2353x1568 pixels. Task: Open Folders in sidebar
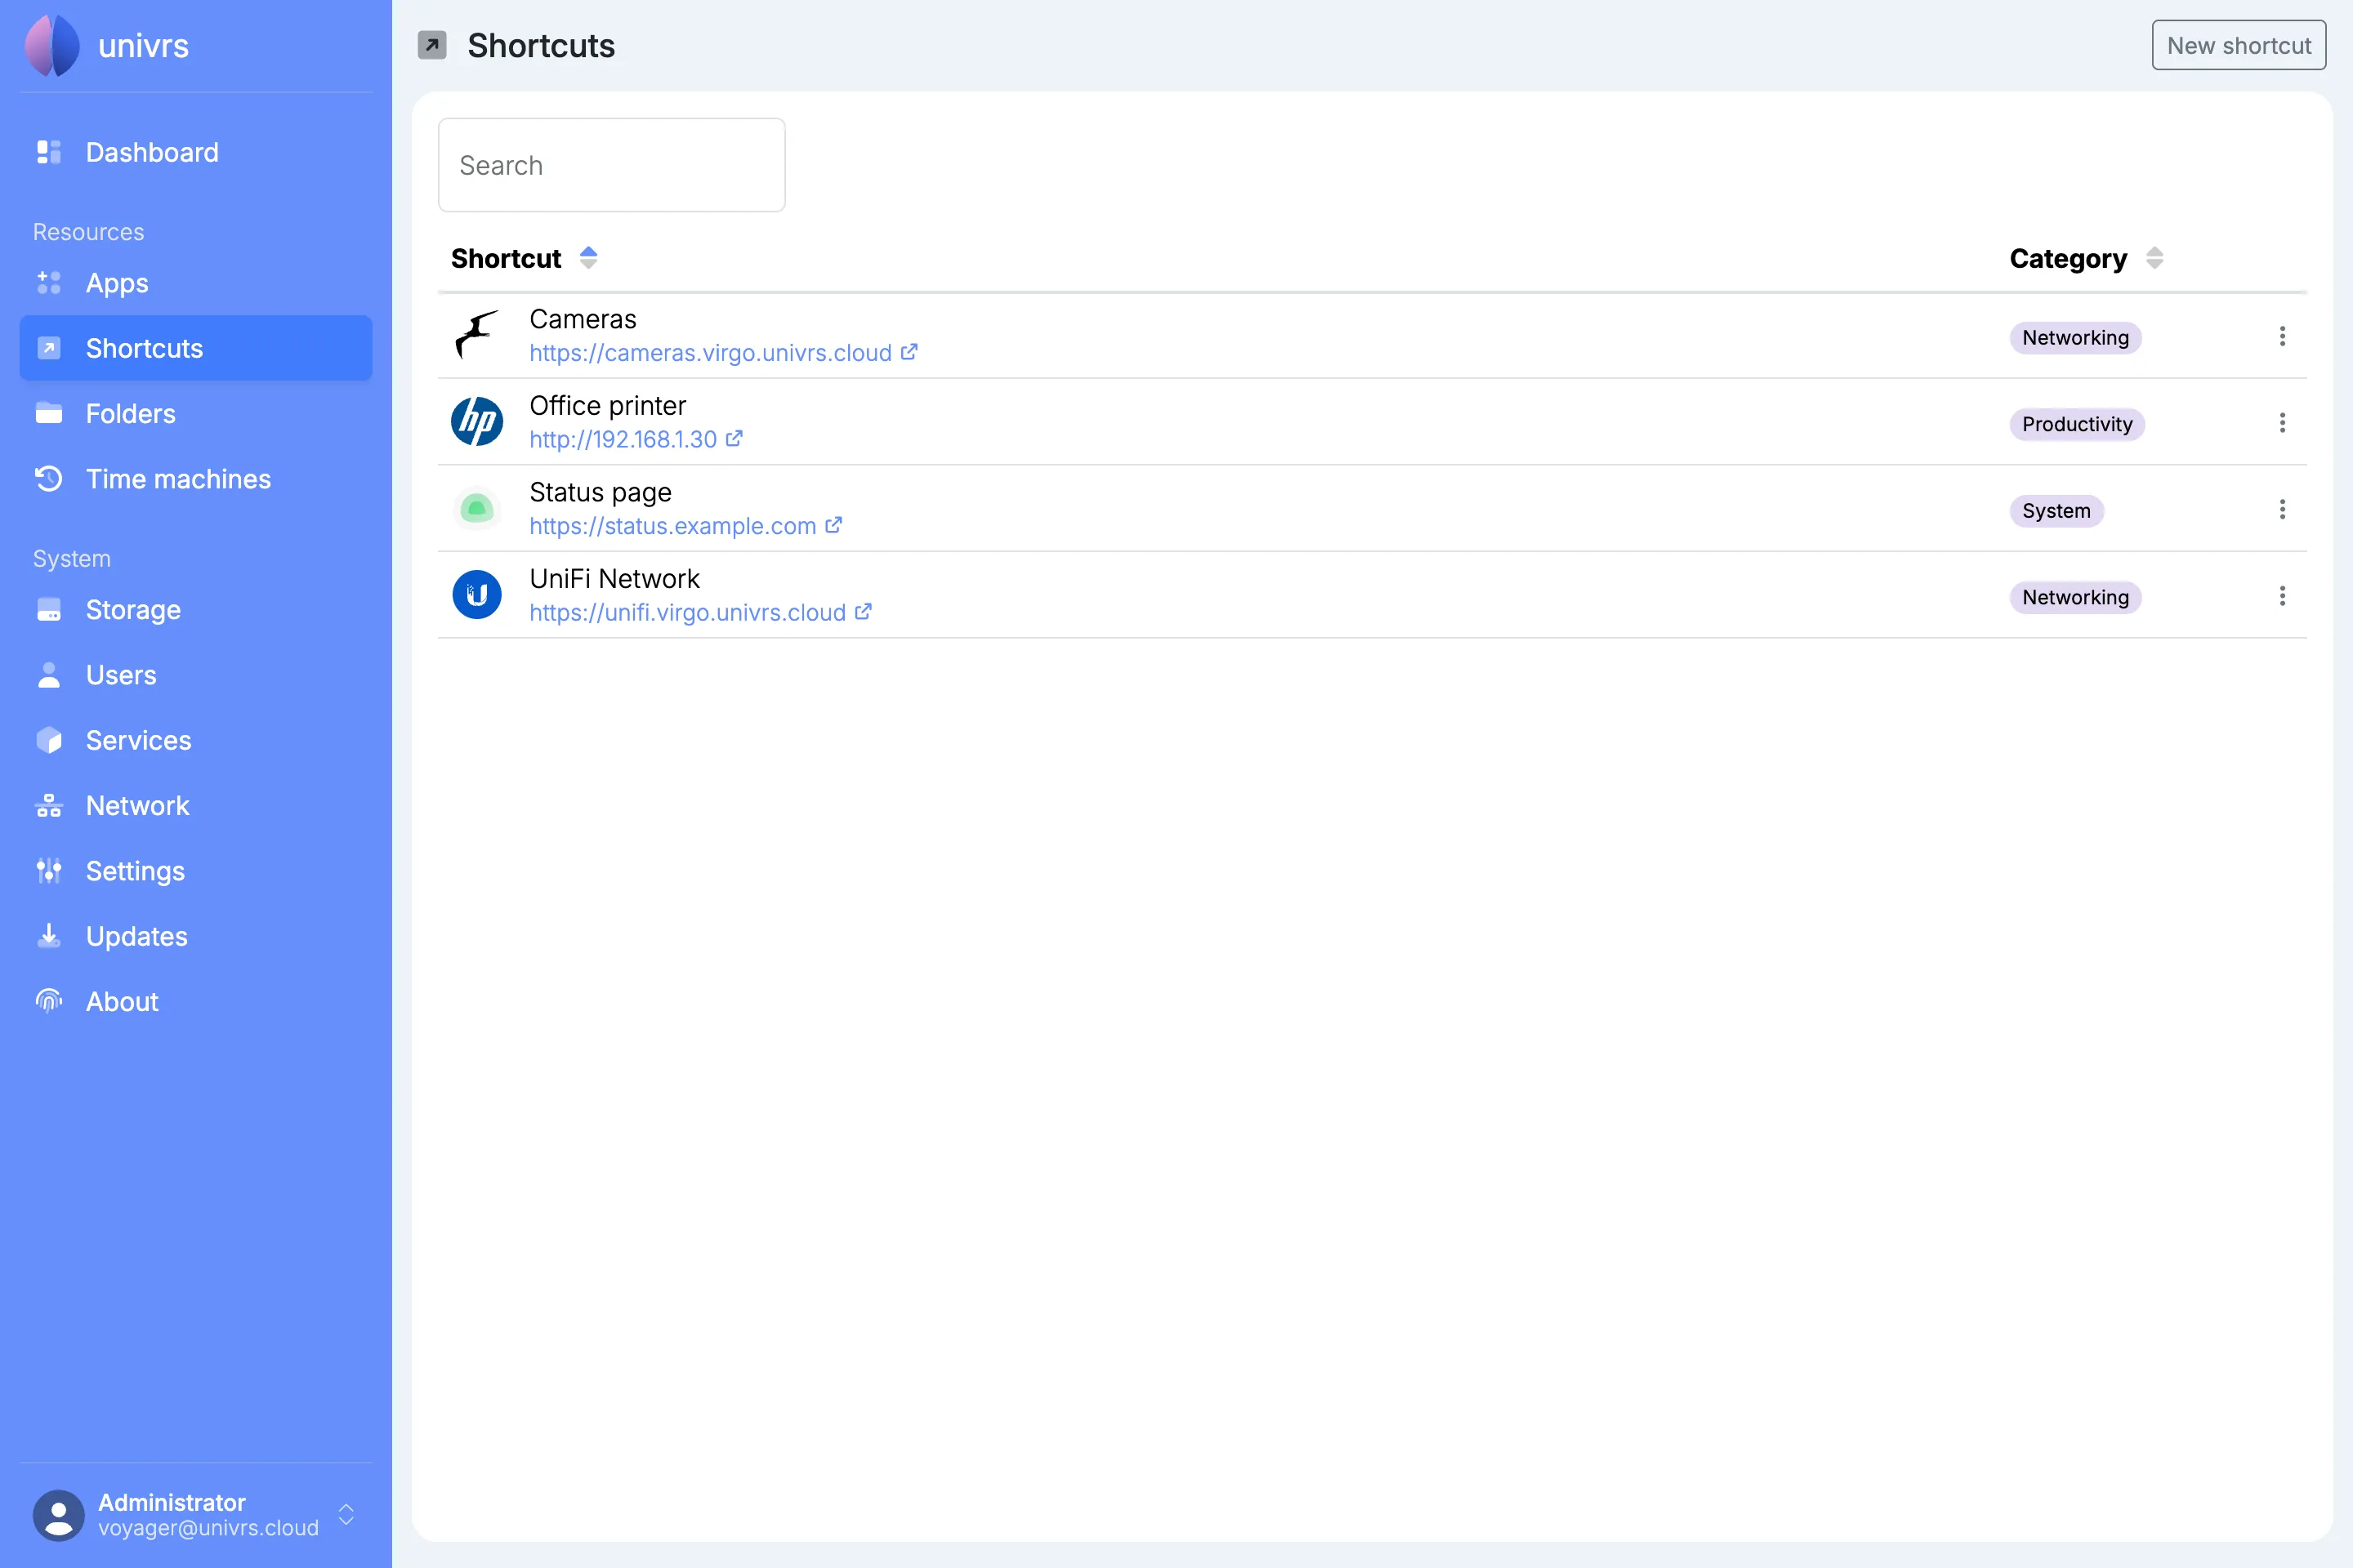[x=196, y=414]
